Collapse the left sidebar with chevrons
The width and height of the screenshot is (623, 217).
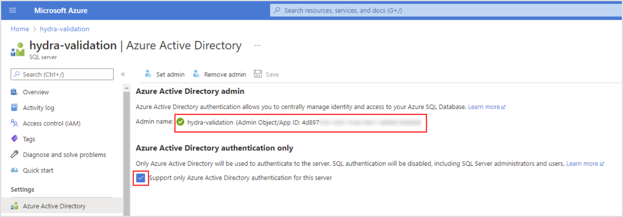pyautogui.click(x=123, y=74)
